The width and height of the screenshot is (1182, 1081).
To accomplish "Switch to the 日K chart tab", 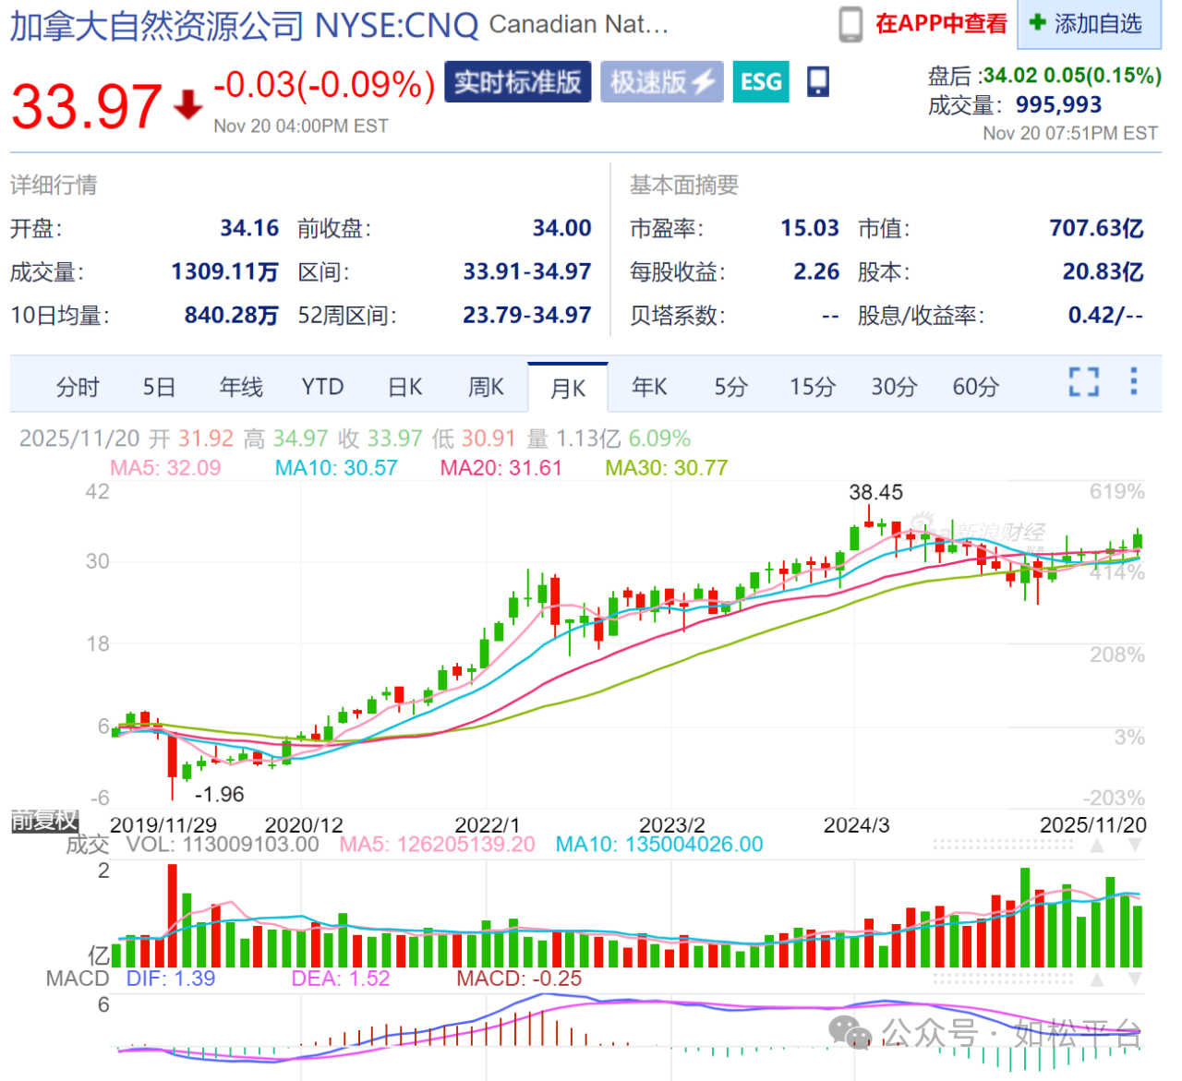I will click(404, 387).
